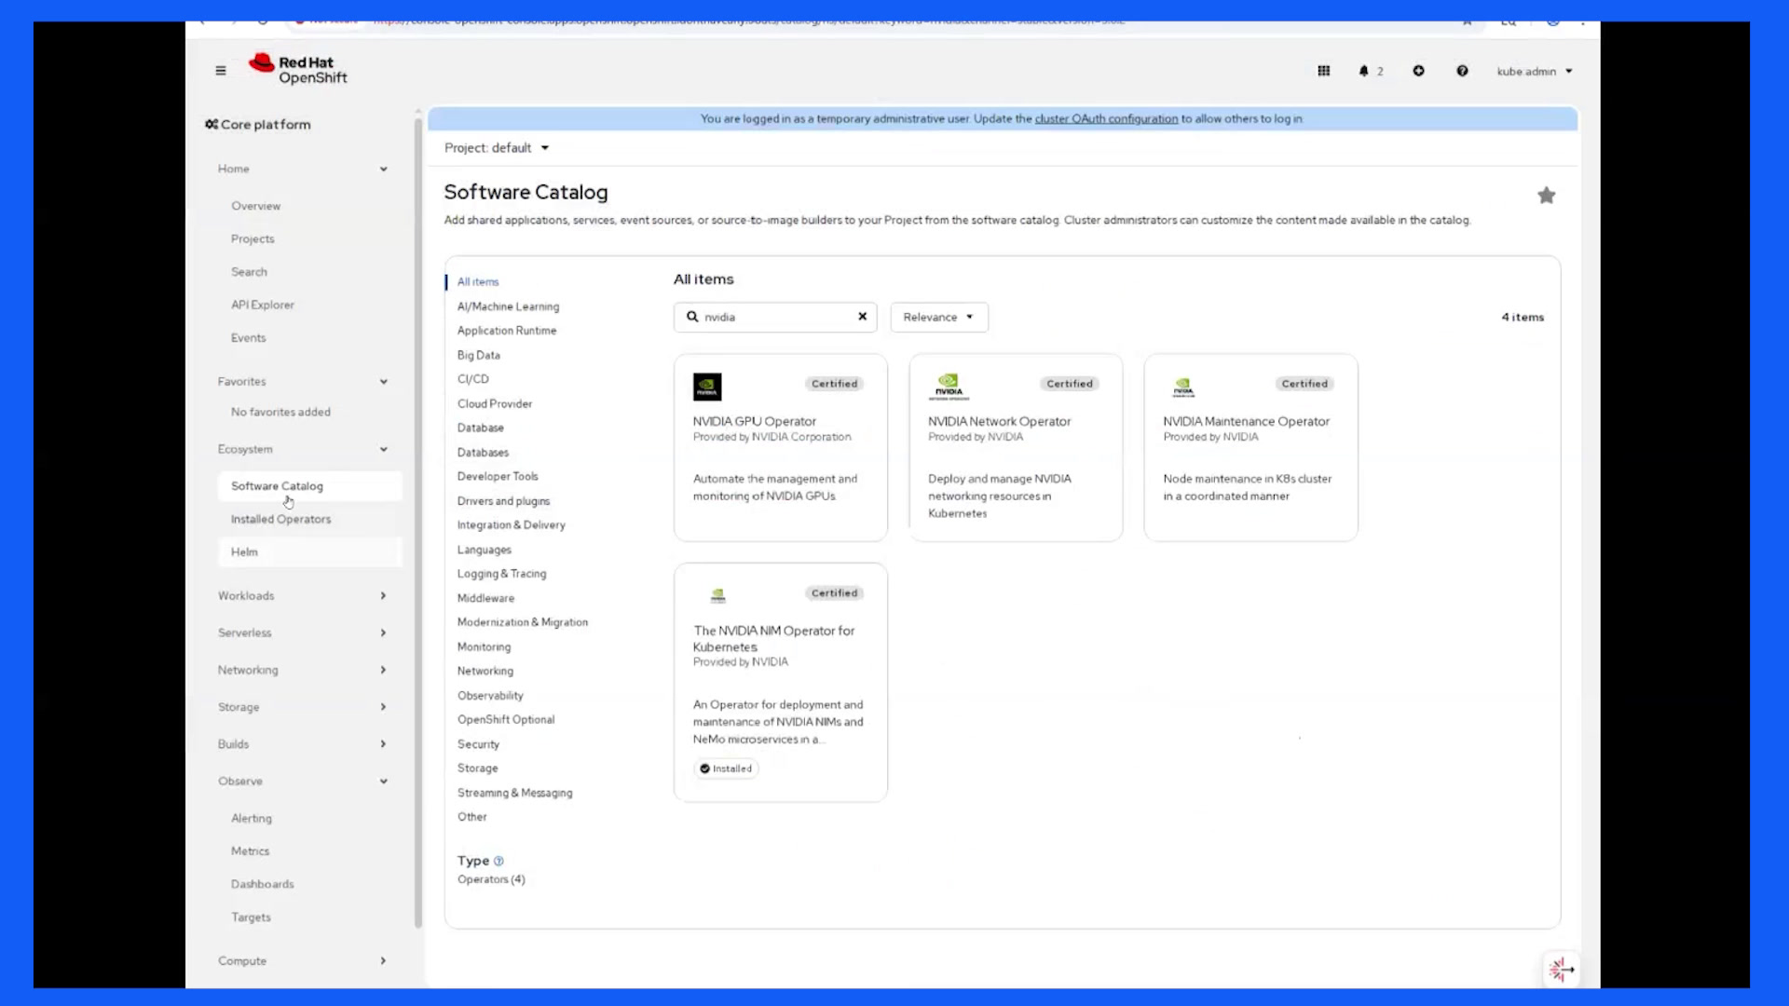Open Alerting under Observe
Screen dimensions: 1789x1006
point(252,818)
